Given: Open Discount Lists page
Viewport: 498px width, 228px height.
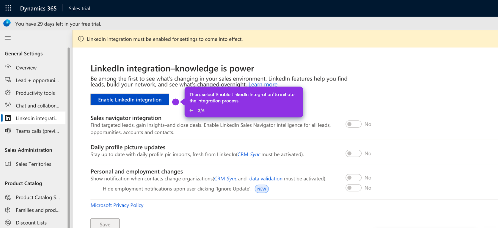Looking at the screenshot, I should click(x=33, y=223).
